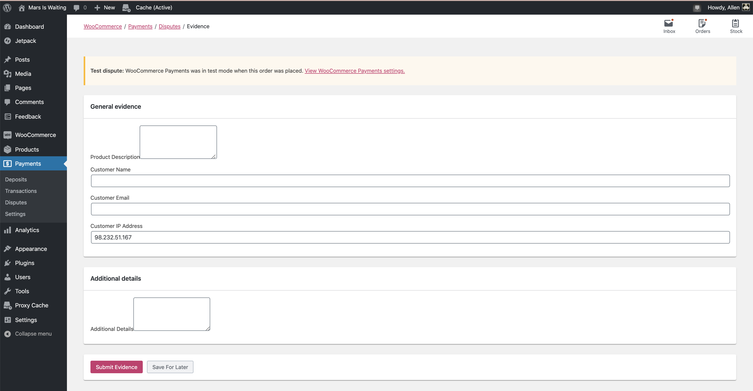Click the Submit Evidence button
Screen dimensions: 753x391
coord(116,367)
